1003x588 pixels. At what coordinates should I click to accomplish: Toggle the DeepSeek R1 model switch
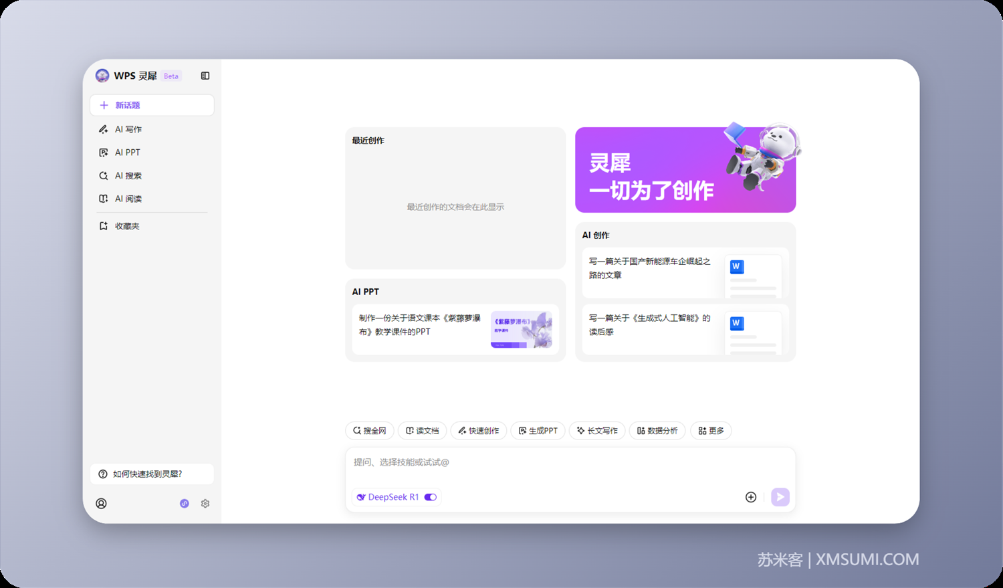point(431,497)
